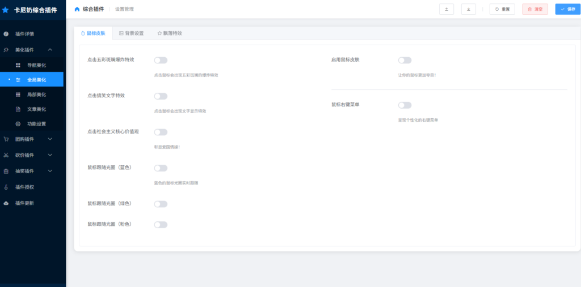Viewport: 581px width, 287px height.
Task: Switch to the 背景设置 tab
Action: point(131,33)
